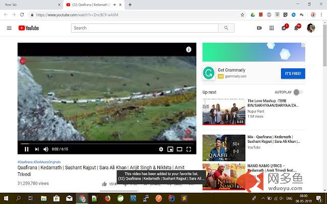This screenshot has height=204, width=327.
Task: Open the Mix - Qaafirana playlist thumbnail
Action: (x=224, y=148)
